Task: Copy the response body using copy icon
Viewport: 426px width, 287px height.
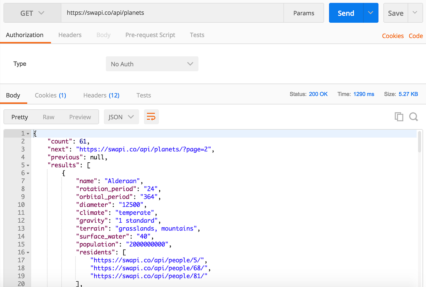Action: [399, 117]
